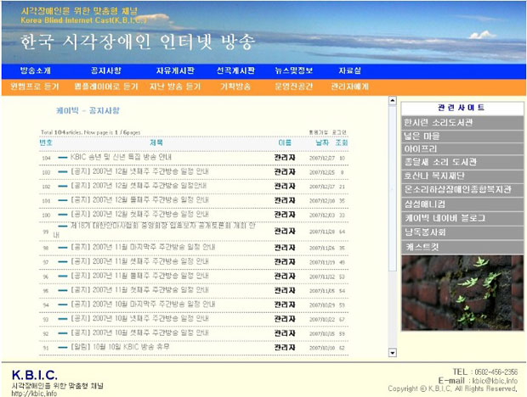
Task: Open 운영진공간 in orange bar
Action: pos(293,87)
